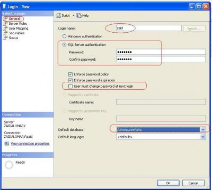Screen dimensions: 212x190
Task: Open View connection properties link
Action: point(30,144)
